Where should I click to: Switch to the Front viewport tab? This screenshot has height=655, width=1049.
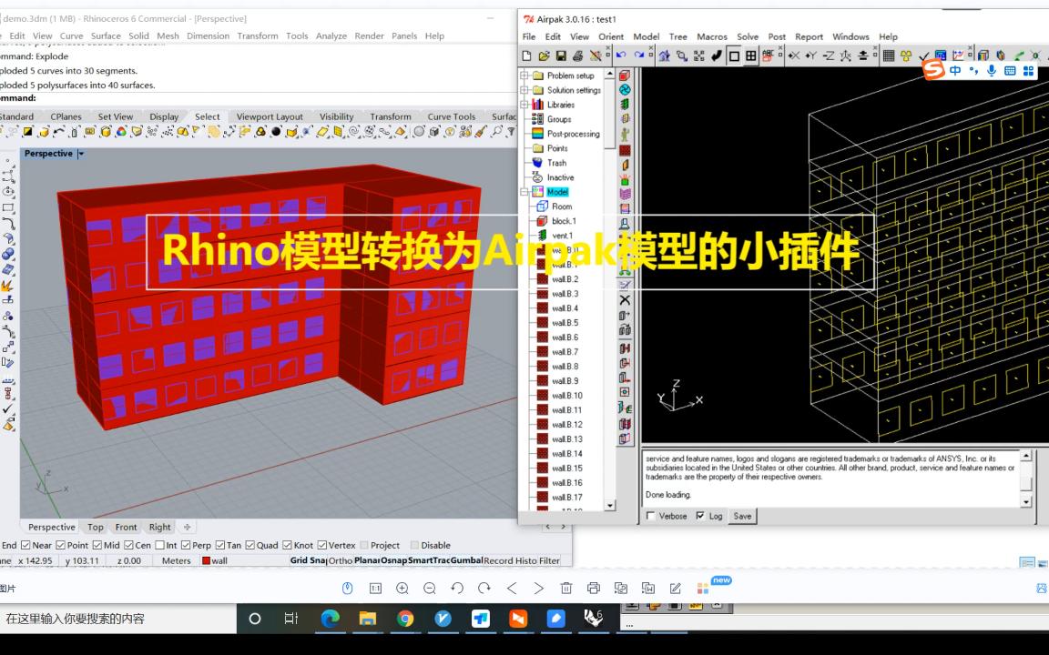pyautogui.click(x=126, y=527)
